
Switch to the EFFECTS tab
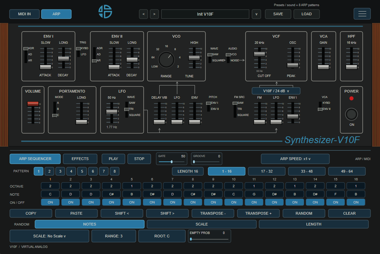point(80,159)
